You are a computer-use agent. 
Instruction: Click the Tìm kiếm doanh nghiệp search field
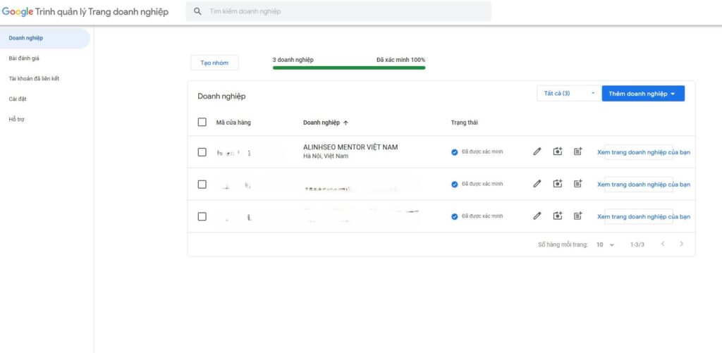tap(338, 11)
